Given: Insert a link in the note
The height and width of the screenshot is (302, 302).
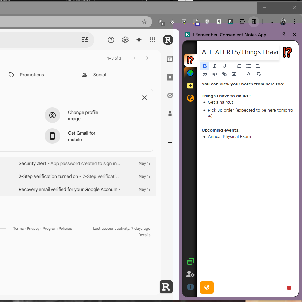Looking at the screenshot, I should click(224, 74).
